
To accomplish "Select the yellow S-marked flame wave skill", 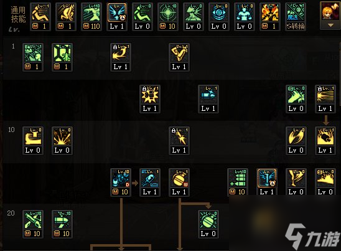I will (325, 182).
